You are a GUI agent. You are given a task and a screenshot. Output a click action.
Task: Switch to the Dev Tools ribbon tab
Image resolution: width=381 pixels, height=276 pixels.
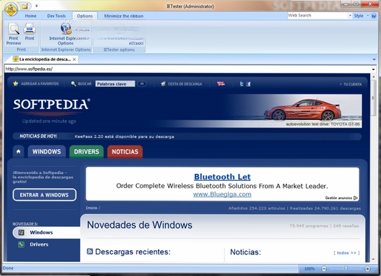click(x=57, y=16)
